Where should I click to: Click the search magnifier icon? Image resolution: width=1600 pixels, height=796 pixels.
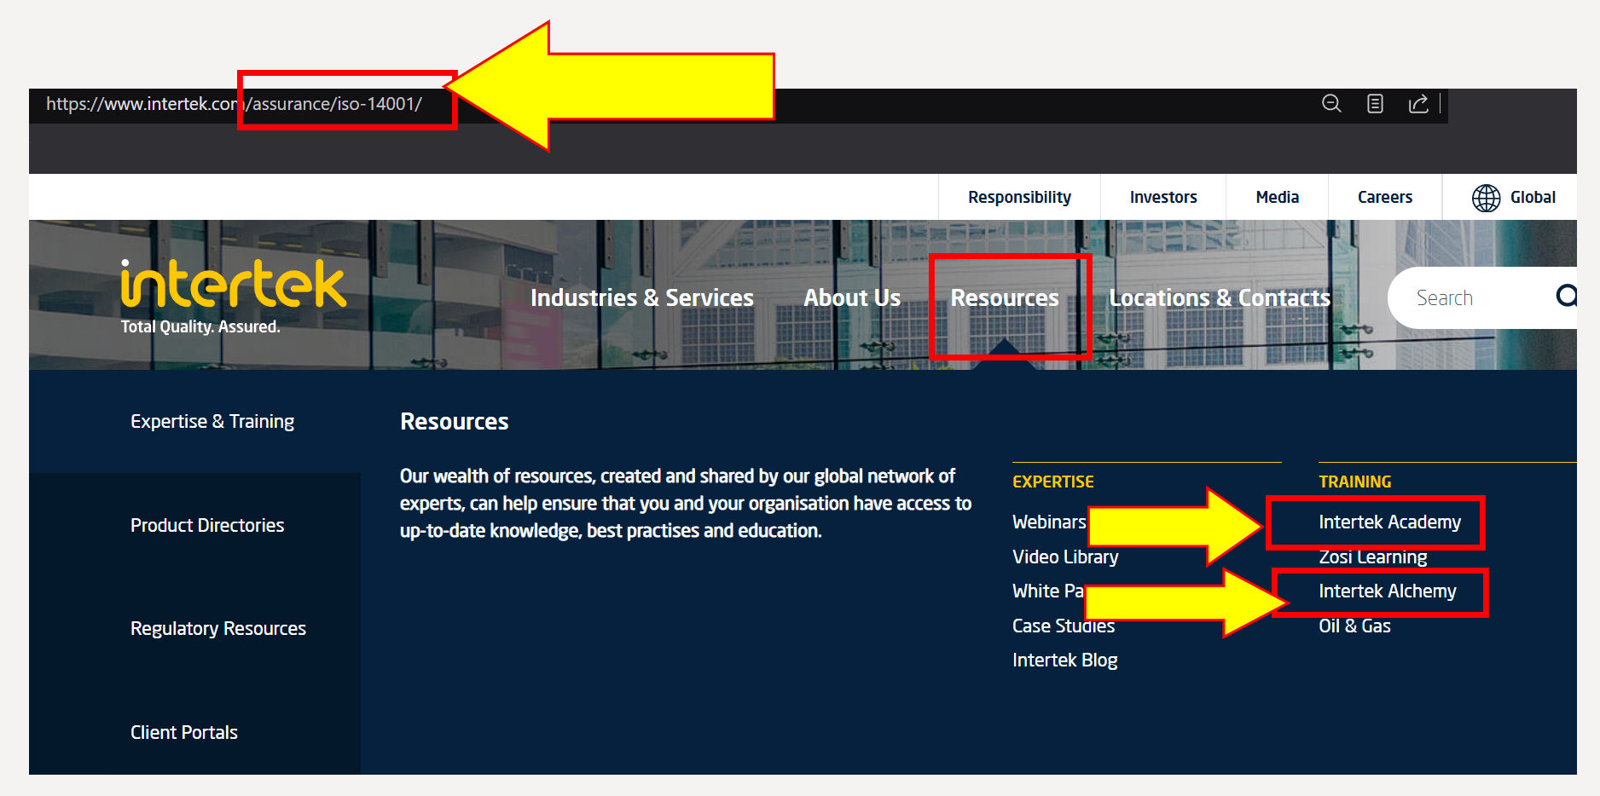point(1566,297)
